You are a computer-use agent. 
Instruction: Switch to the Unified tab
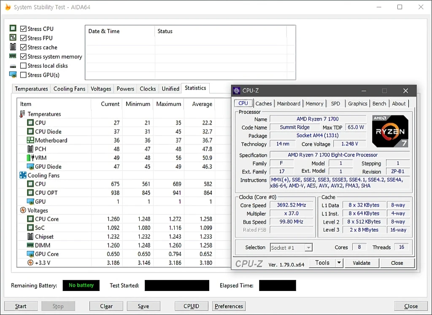pyautogui.click(x=170, y=89)
